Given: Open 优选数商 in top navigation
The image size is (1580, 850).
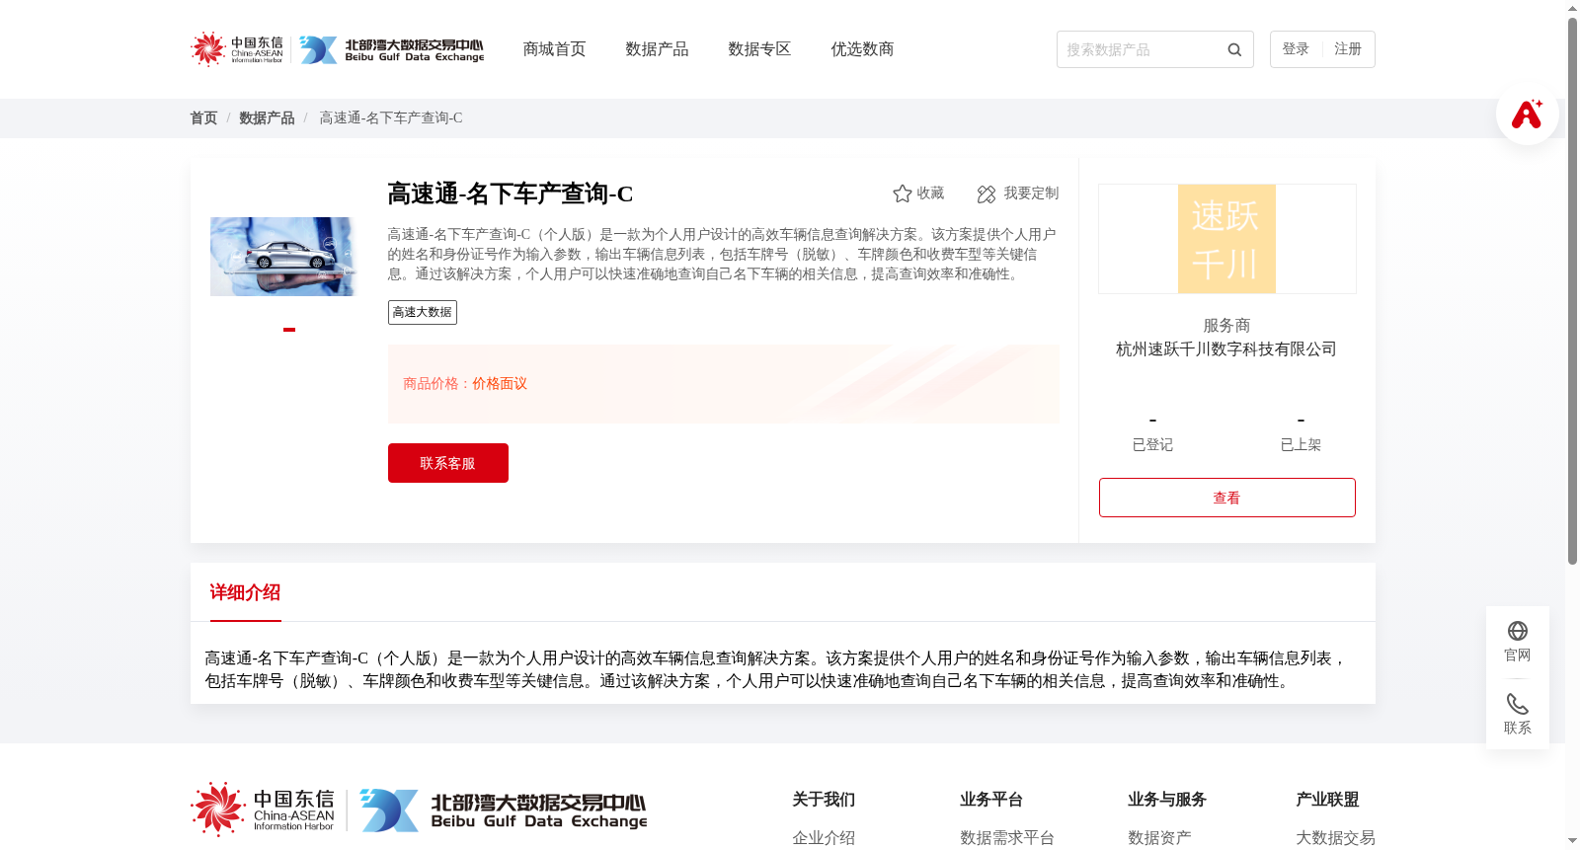Looking at the screenshot, I should coord(862,49).
